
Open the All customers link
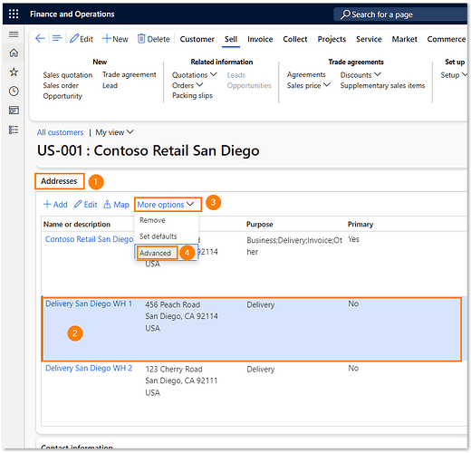[60, 132]
